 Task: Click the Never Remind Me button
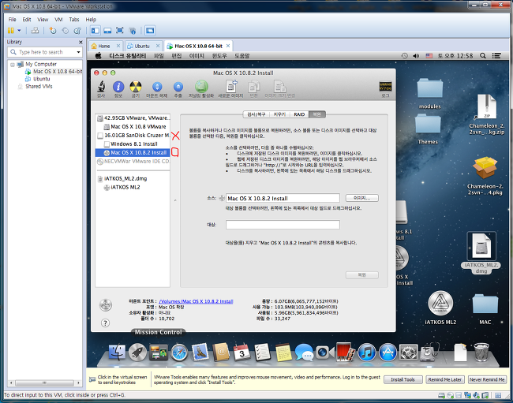[487, 379]
